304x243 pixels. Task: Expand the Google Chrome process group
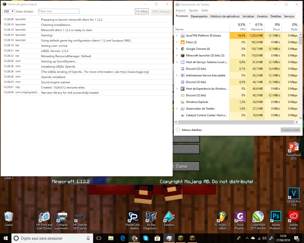pyautogui.click(x=177, y=49)
